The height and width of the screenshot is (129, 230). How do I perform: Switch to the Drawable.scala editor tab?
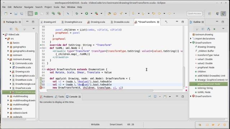120,22
